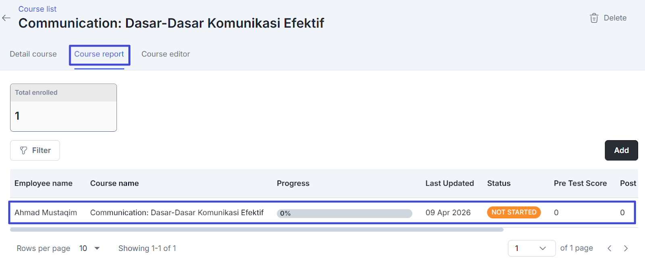Go to previous page chevron

click(x=610, y=248)
